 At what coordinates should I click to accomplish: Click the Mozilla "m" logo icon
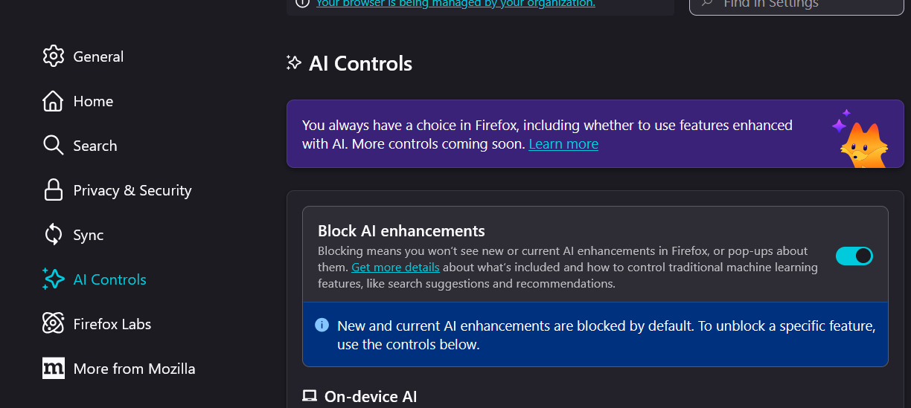(54, 369)
